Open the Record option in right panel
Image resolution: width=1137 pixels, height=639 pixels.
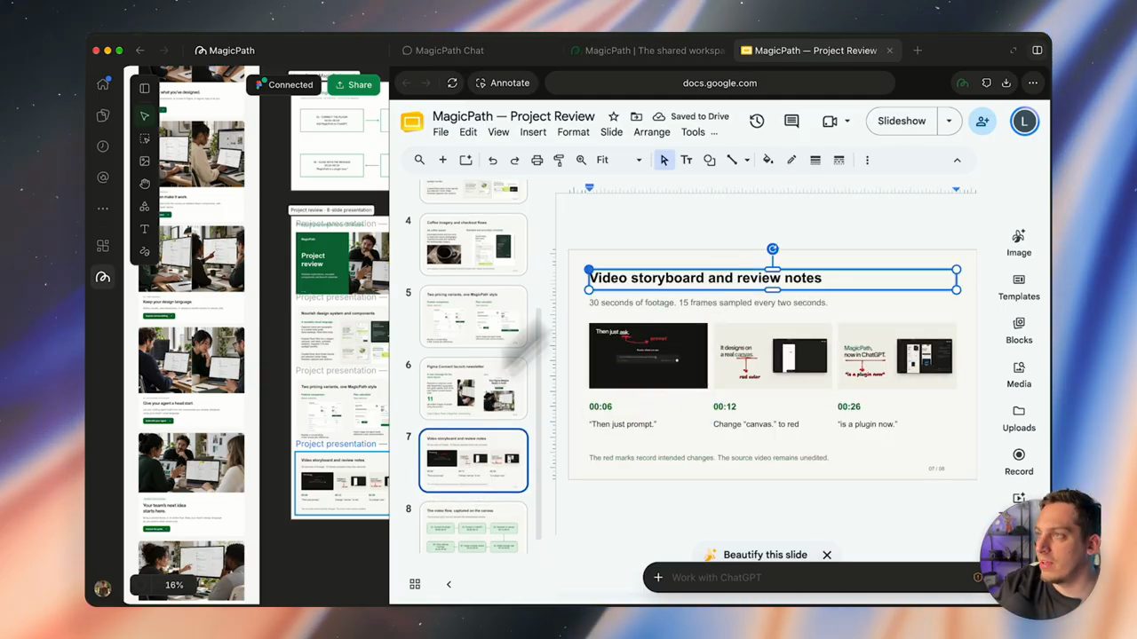(1019, 462)
